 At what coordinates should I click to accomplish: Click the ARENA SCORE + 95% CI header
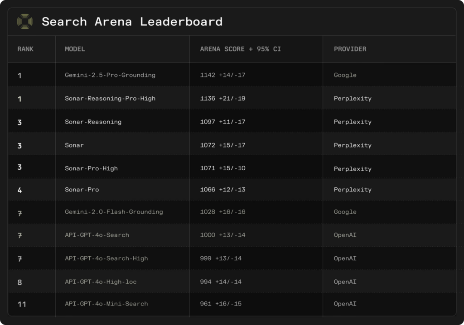pyautogui.click(x=240, y=49)
